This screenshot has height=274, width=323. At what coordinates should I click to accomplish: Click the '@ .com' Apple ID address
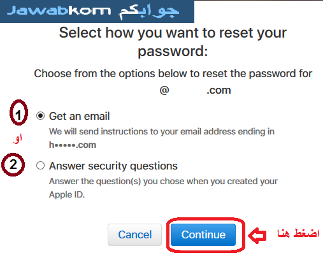(x=195, y=90)
